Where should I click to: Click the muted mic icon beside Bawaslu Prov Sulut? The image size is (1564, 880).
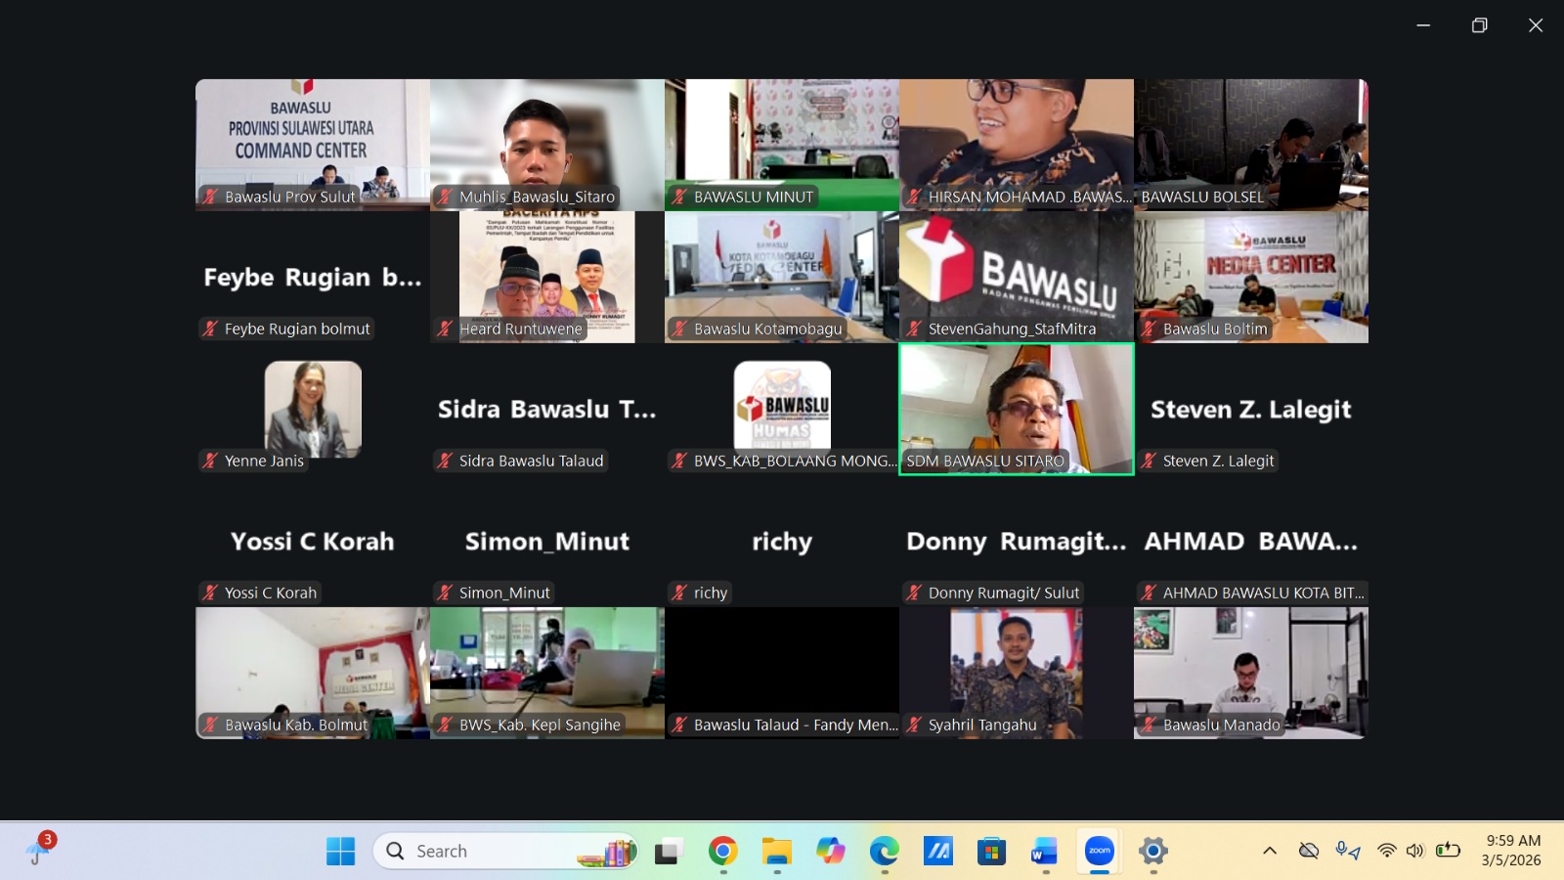coord(208,197)
